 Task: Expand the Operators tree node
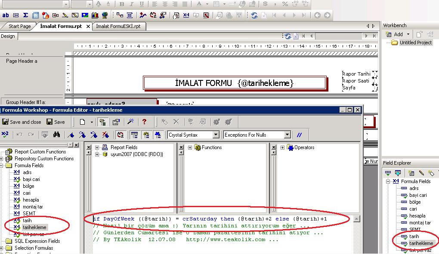click(282, 147)
